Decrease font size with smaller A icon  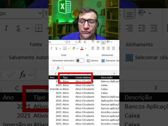(x=85, y=42)
